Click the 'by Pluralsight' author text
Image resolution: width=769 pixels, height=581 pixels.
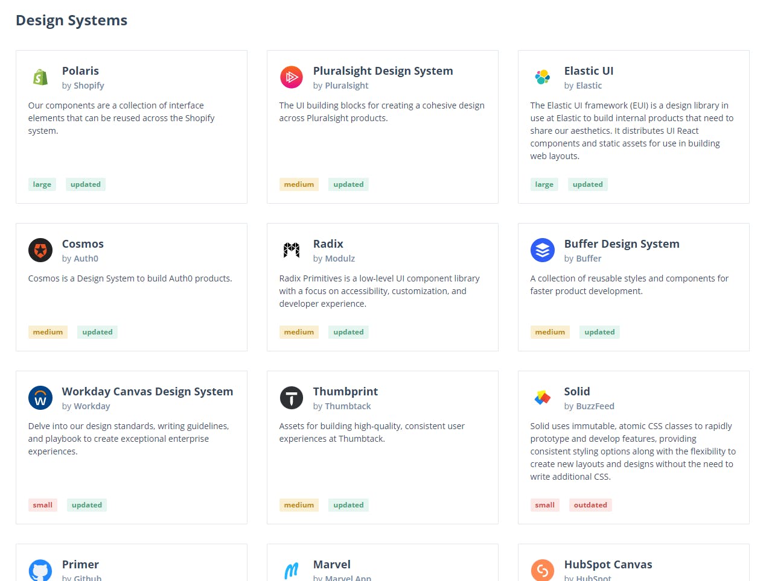[x=340, y=86]
